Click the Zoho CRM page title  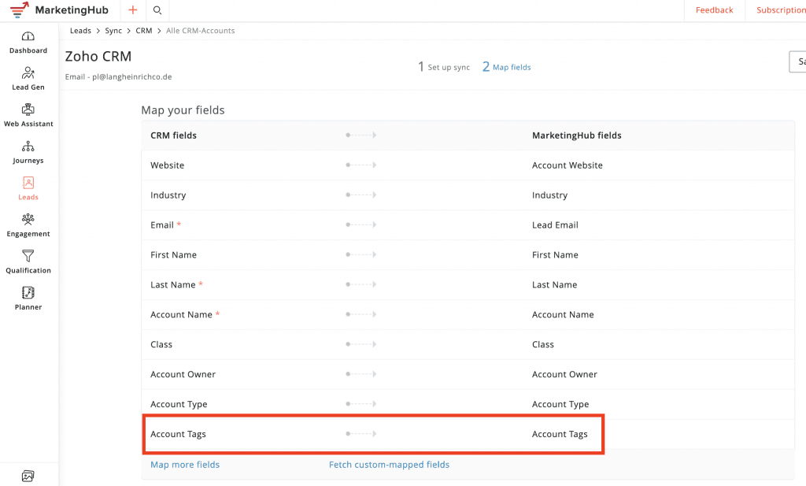pyautogui.click(x=98, y=56)
